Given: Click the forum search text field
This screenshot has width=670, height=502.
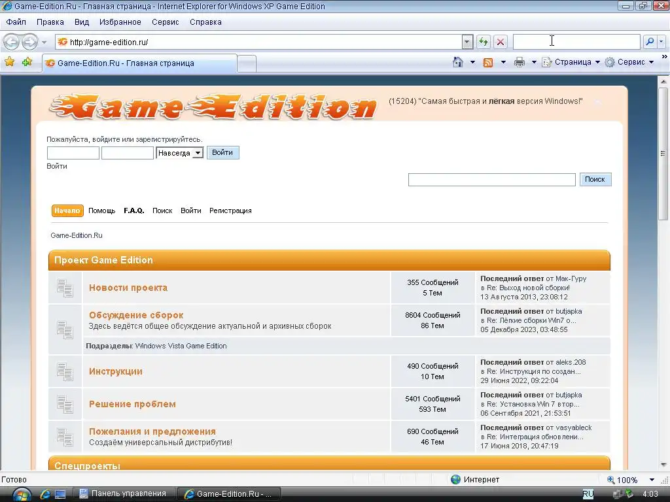Looking at the screenshot, I should pyautogui.click(x=492, y=180).
